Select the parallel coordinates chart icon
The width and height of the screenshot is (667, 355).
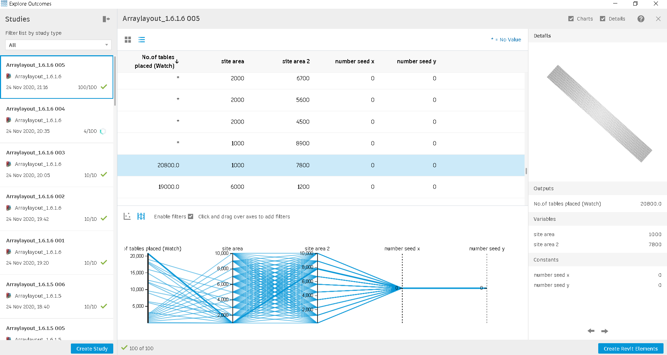point(141,216)
